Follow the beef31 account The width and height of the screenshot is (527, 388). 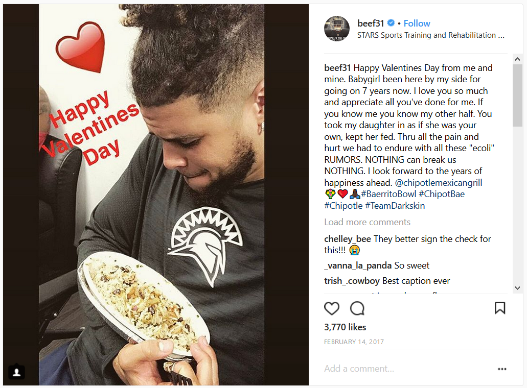(417, 23)
